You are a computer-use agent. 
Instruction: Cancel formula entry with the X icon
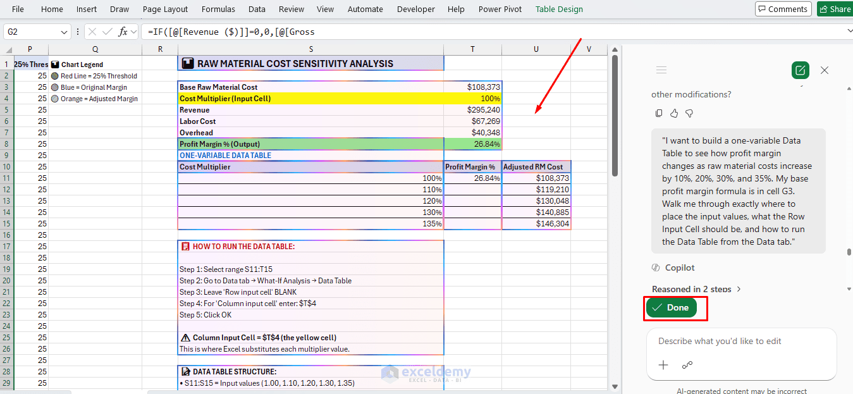(x=92, y=32)
